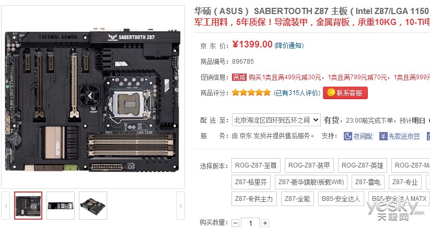This screenshot has height=228, width=430.
Task: Pick the B85-安全达人 version option
Action: (x=341, y=199)
